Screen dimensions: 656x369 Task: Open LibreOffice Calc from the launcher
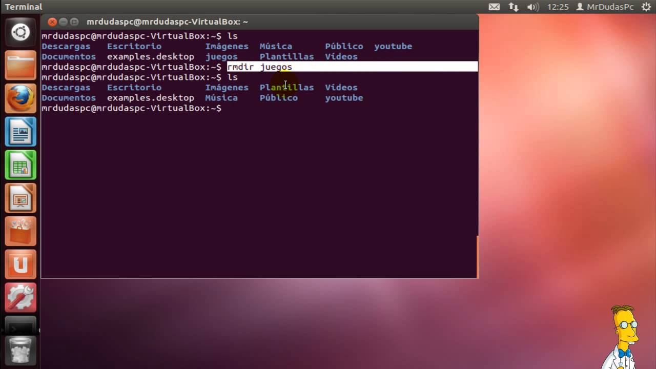click(20, 165)
